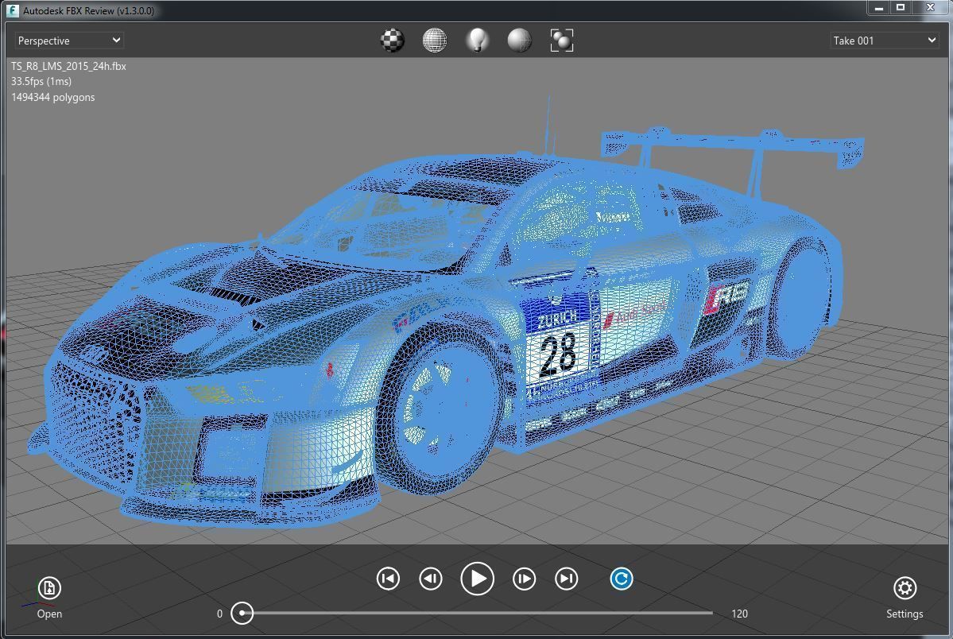Step back one frame
Screen dimensions: 953x639
point(430,579)
